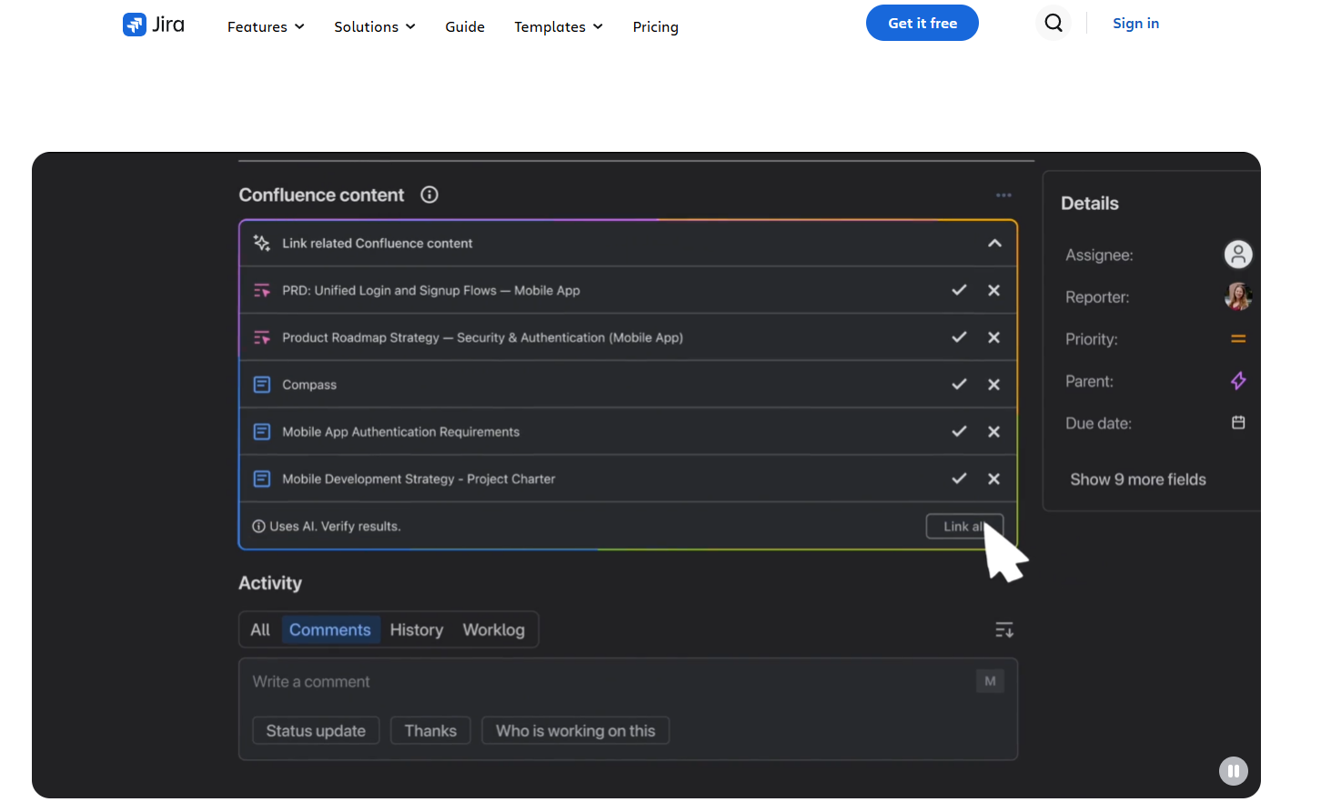Image resolution: width=1321 pixels, height=802 pixels.
Task: Click the Reporter: field label
Action: [1097, 296]
